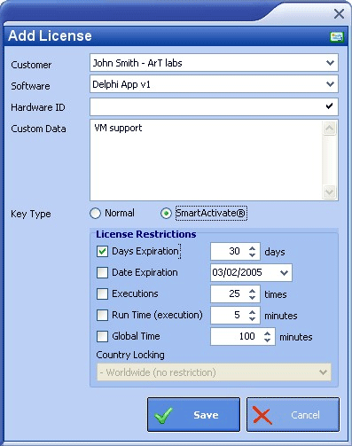Image resolution: width=352 pixels, height=446 pixels.
Task: Enable the Executions checkbox
Action: [x=102, y=294]
